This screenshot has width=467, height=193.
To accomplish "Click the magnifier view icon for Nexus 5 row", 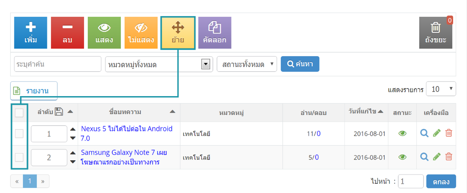I will point(424,133).
